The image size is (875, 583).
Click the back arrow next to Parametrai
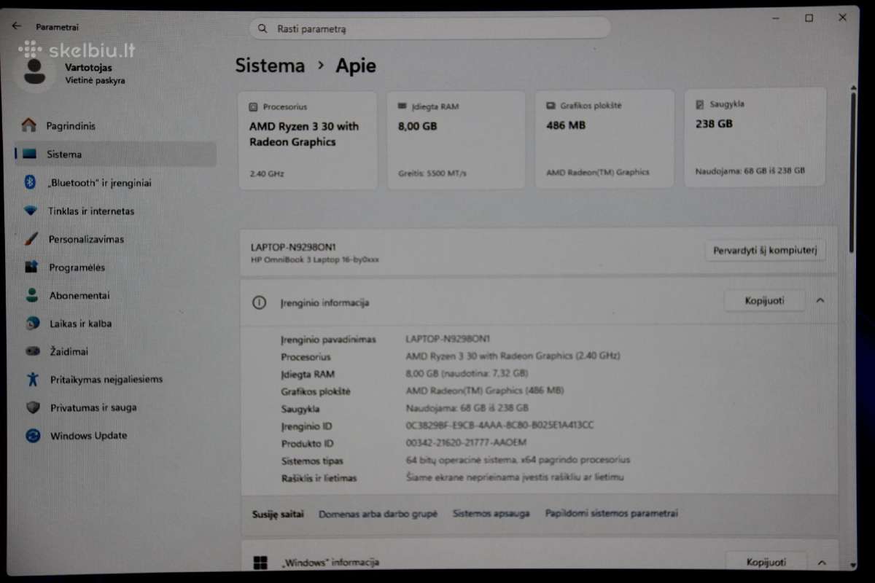coord(16,26)
